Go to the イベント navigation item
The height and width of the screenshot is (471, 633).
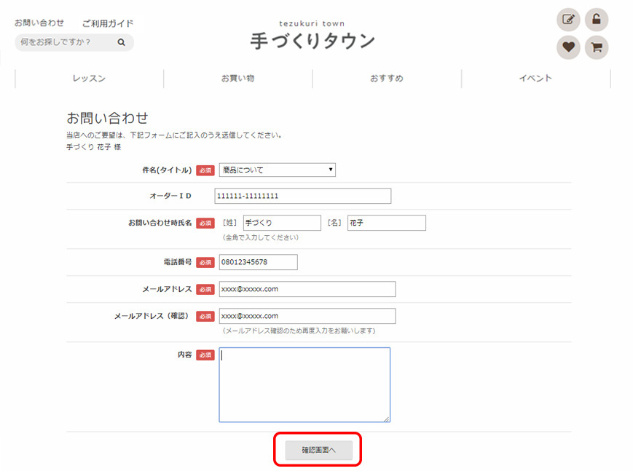click(535, 79)
